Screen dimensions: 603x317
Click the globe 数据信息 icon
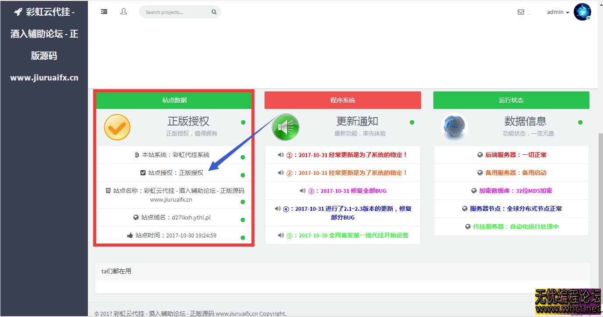pos(454,127)
